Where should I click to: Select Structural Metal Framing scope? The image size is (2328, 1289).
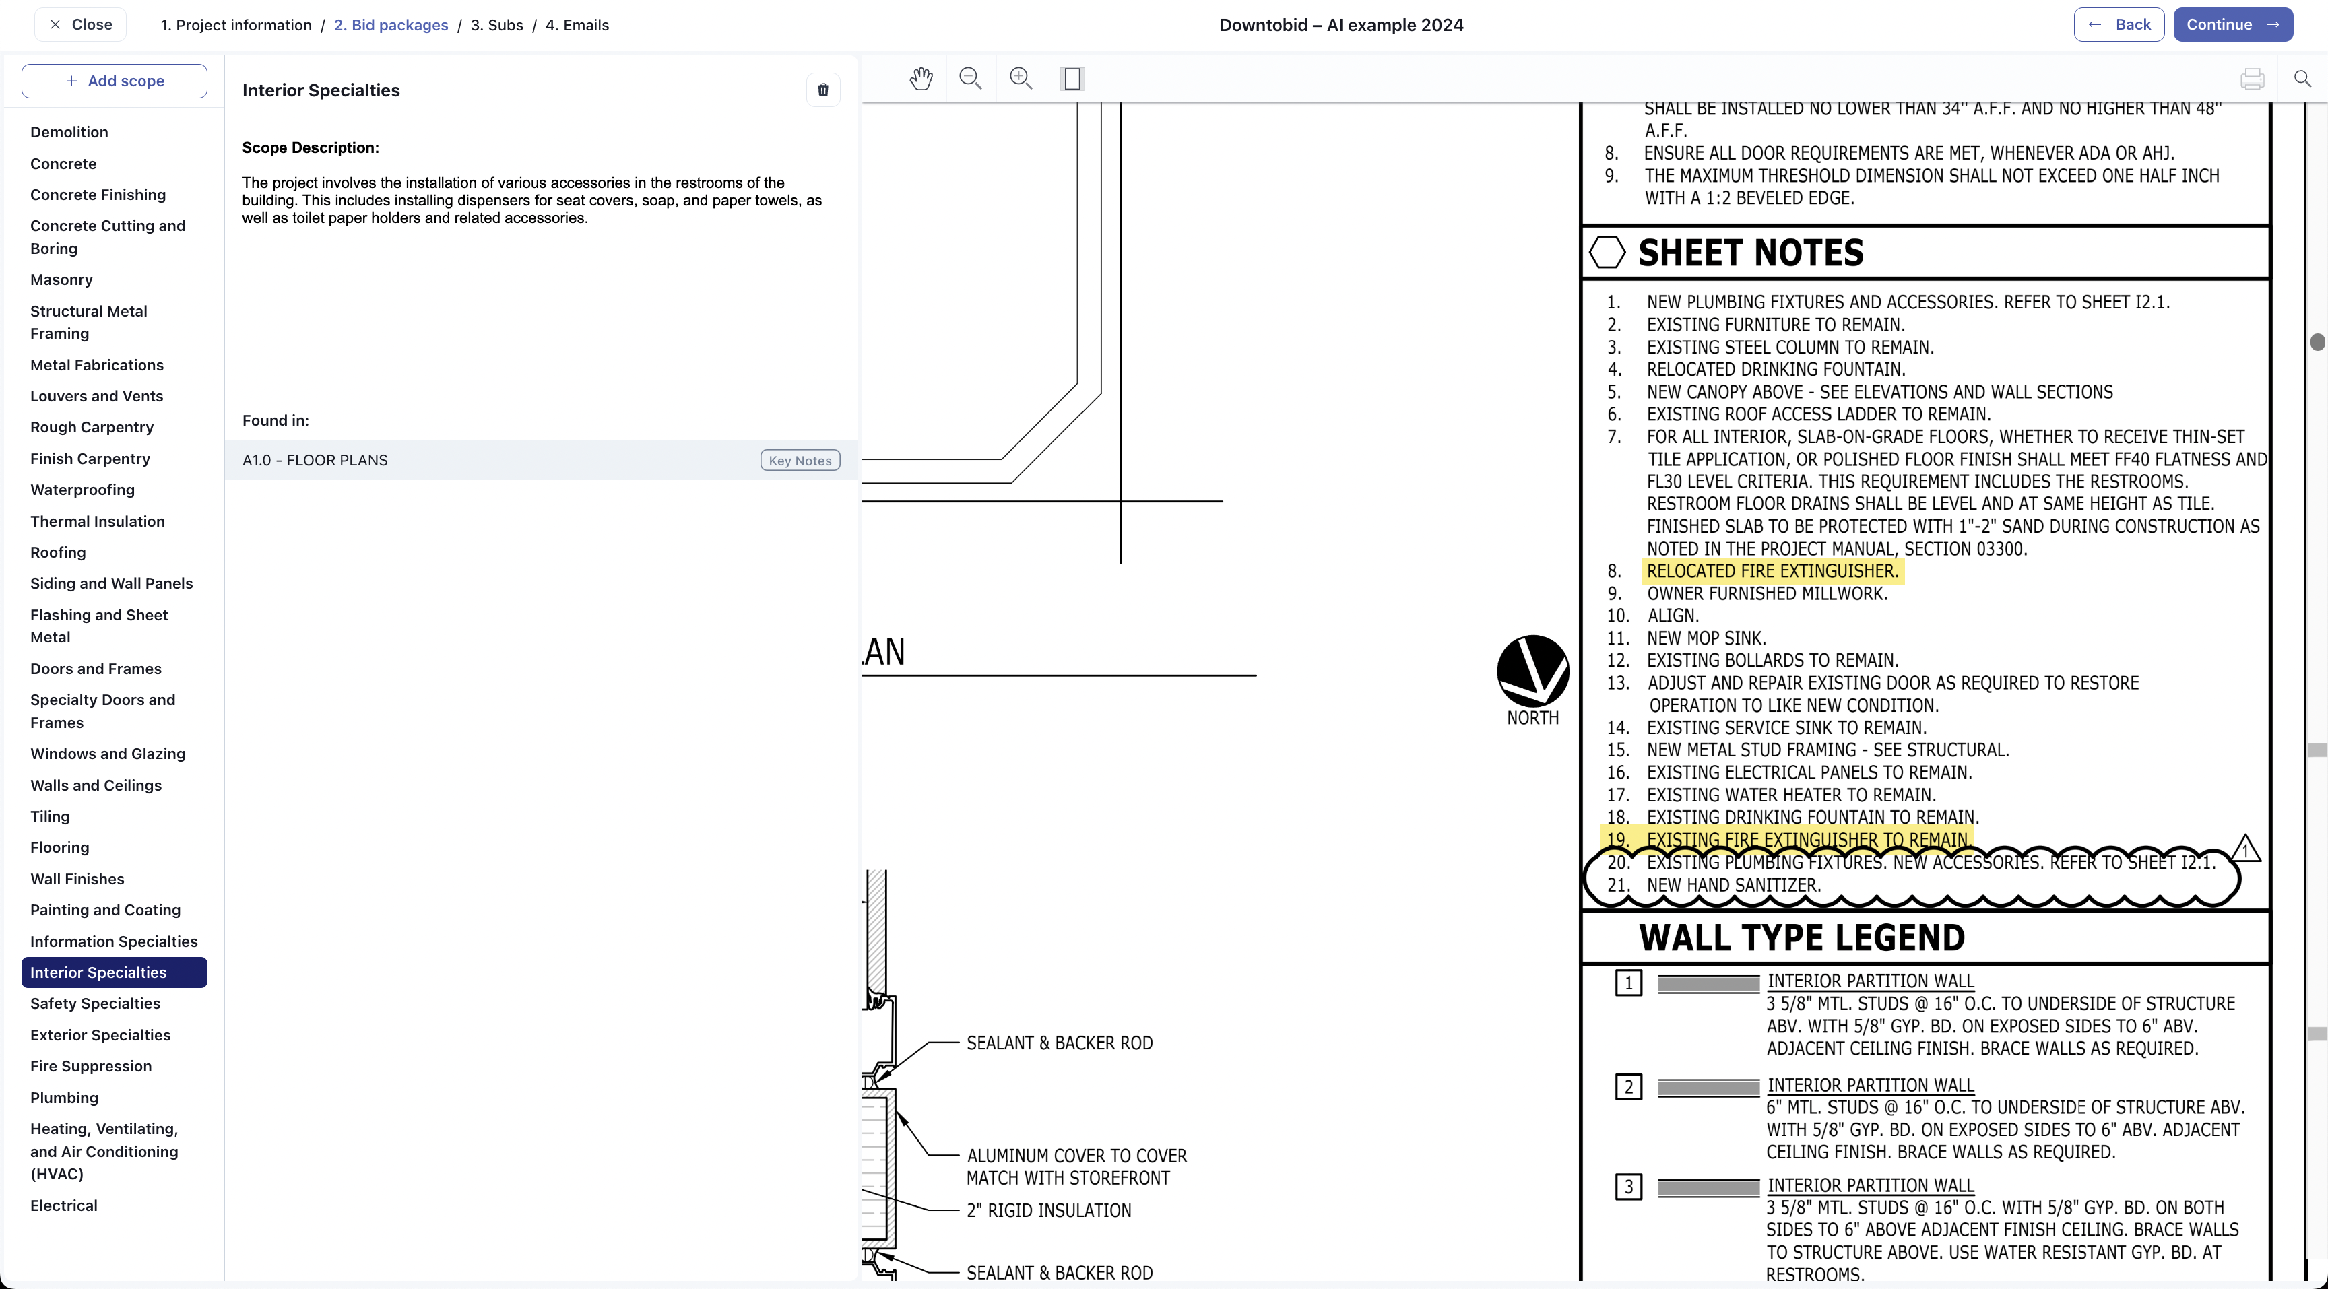pos(88,321)
